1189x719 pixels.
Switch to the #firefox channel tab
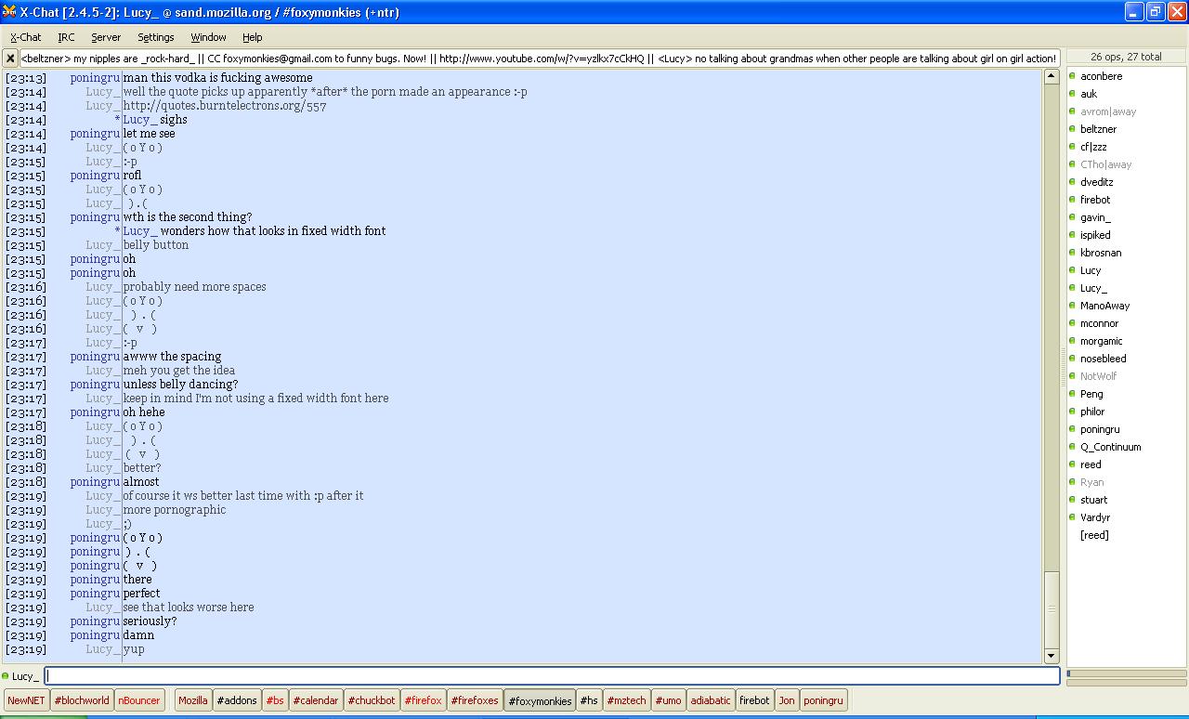(423, 700)
